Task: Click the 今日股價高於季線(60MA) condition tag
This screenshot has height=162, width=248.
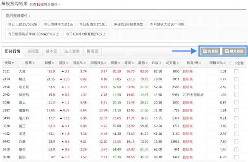Action: 33,34
